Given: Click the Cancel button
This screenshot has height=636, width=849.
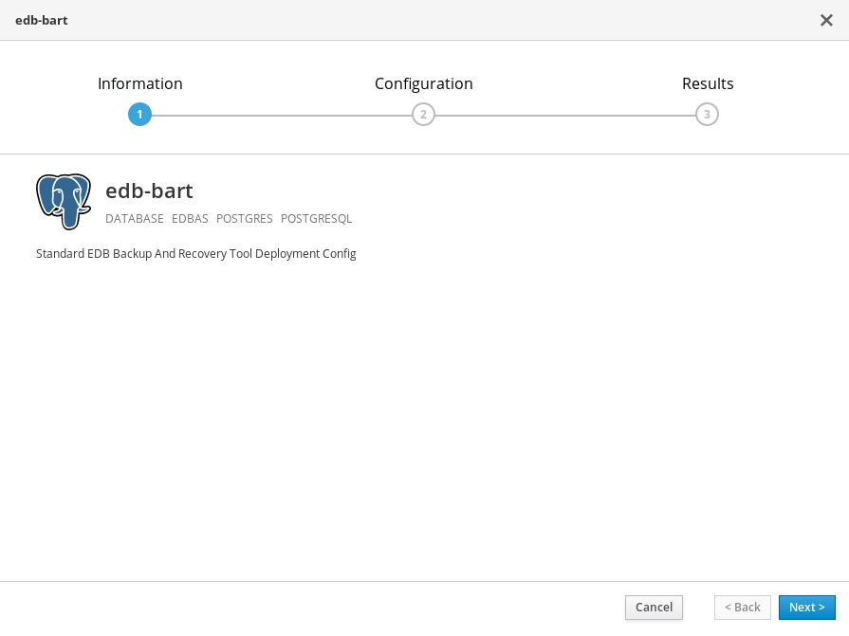Looking at the screenshot, I should click(655, 608).
